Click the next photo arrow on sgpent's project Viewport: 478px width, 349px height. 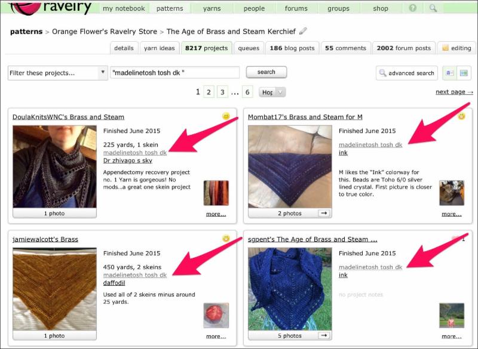324,335
